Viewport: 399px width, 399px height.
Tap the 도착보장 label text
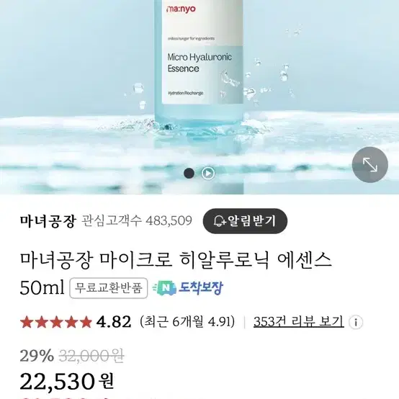click(x=200, y=288)
